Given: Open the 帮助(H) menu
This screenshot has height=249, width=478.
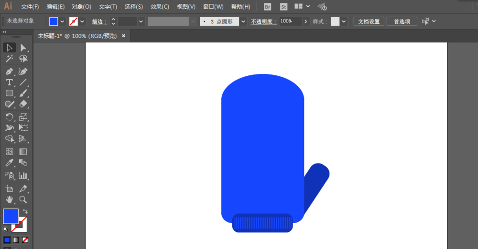Looking at the screenshot, I should click(240, 7).
